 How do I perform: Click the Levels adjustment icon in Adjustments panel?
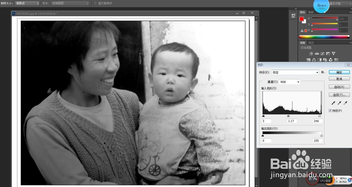[x=317, y=54]
